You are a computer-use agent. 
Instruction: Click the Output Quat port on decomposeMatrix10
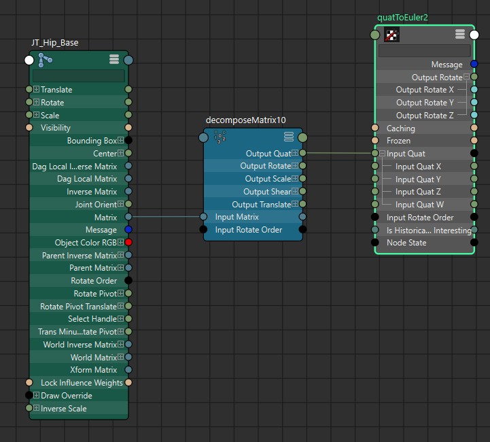click(x=302, y=153)
